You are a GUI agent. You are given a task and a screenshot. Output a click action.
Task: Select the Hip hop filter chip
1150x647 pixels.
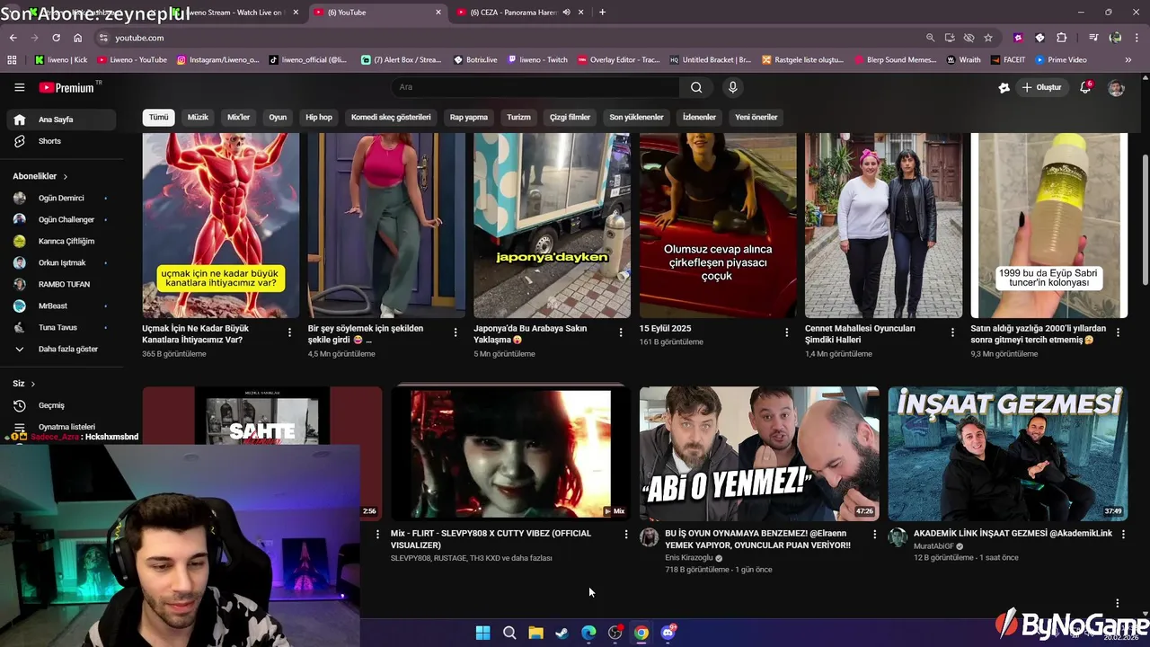(319, 117)
